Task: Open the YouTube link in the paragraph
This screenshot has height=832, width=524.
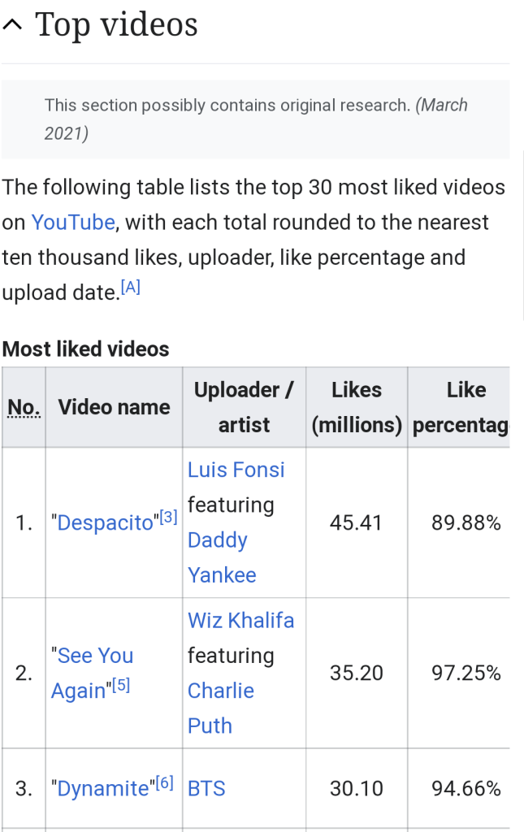Action: pyautogui.click(x=73, y=223)
